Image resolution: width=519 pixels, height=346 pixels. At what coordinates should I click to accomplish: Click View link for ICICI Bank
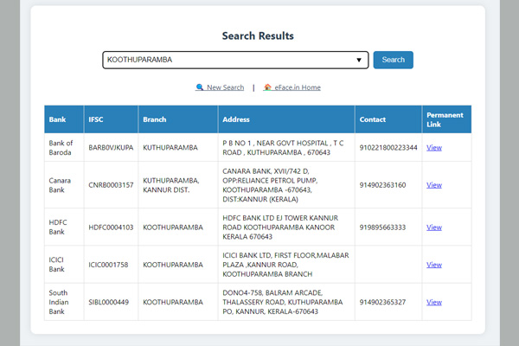tap(434, 265)
